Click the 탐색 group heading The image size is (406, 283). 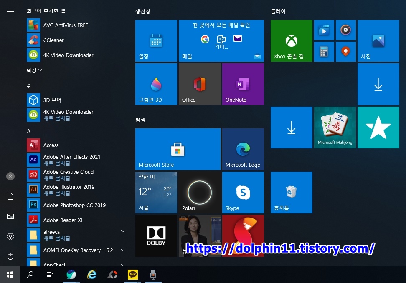(x=140, y=119)
